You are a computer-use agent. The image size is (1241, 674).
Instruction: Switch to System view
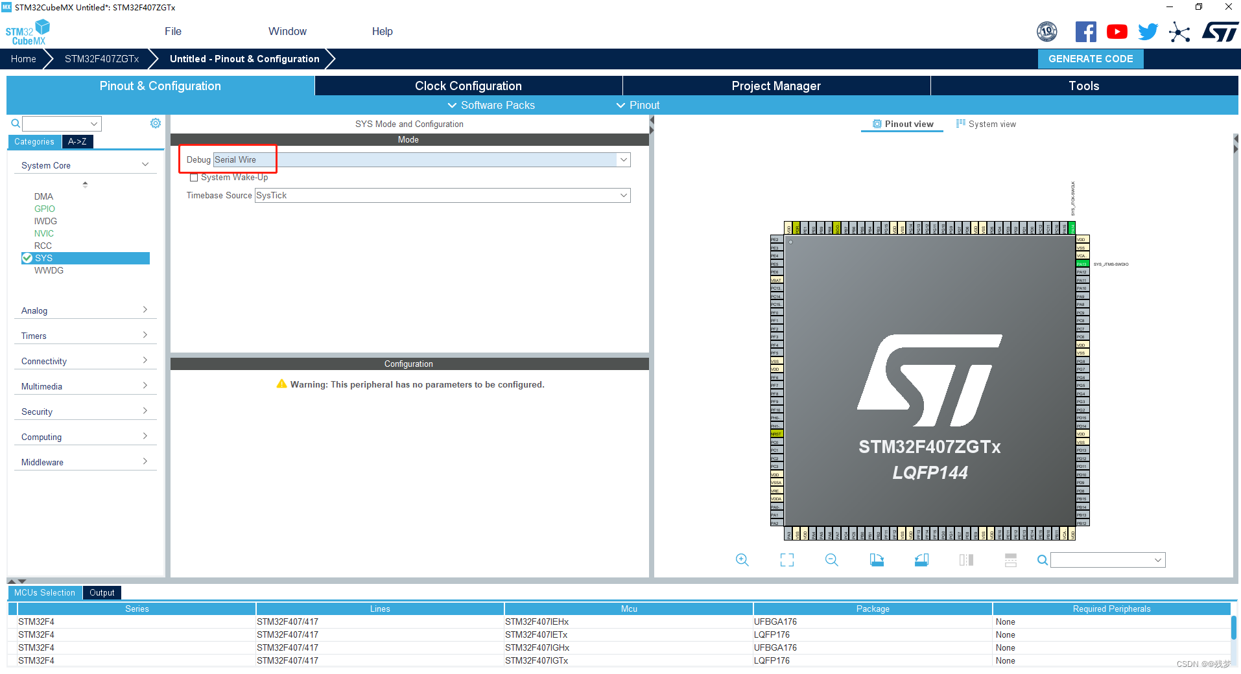(986, 124)
